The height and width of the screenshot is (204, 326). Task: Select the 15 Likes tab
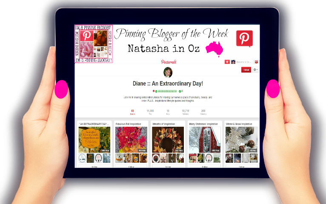click(168, 112)
